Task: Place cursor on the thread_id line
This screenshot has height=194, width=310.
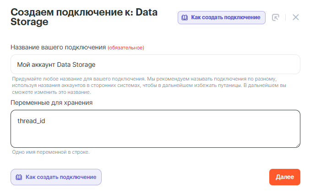Action: (32, 121)
